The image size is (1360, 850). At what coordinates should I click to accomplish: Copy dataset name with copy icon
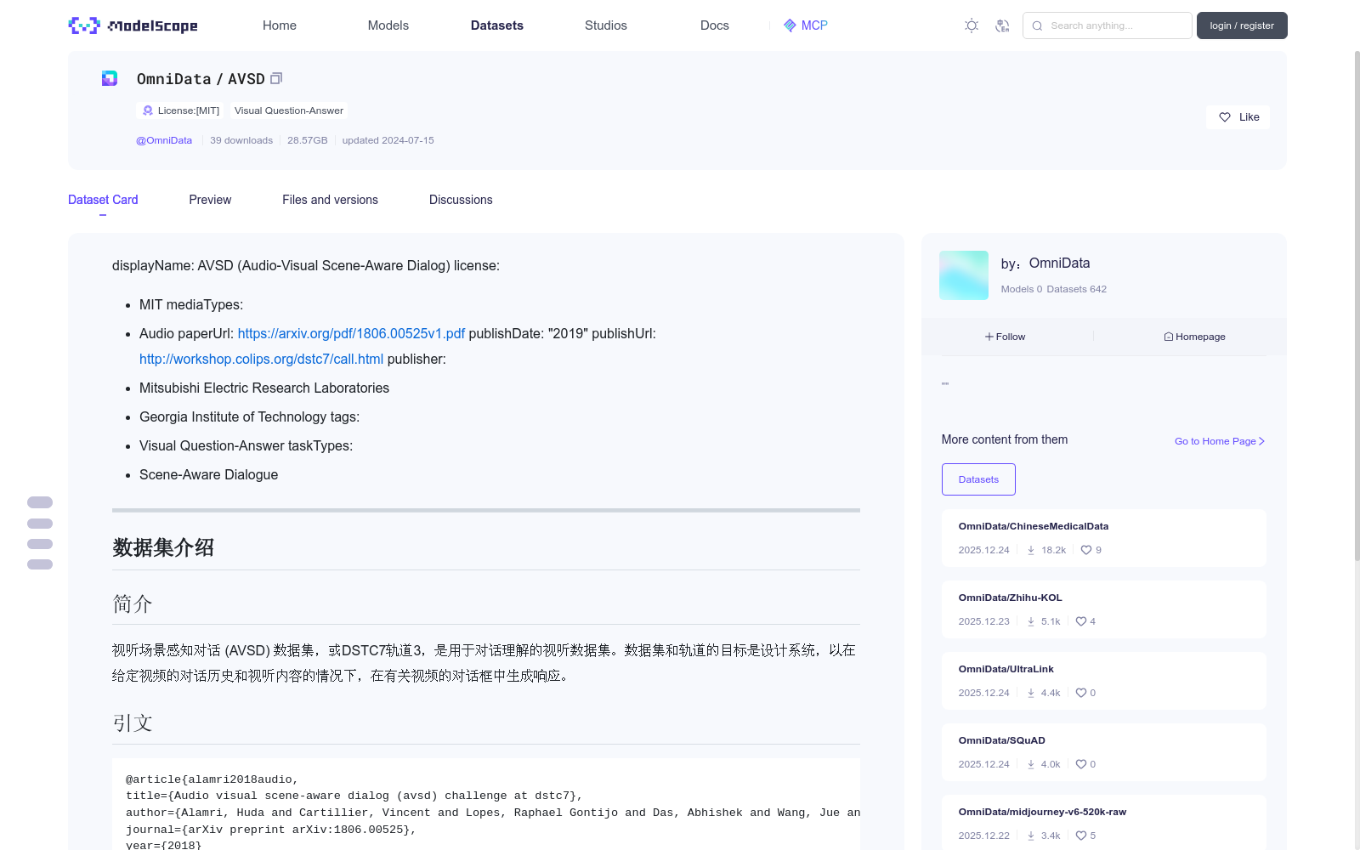point(276,78)
